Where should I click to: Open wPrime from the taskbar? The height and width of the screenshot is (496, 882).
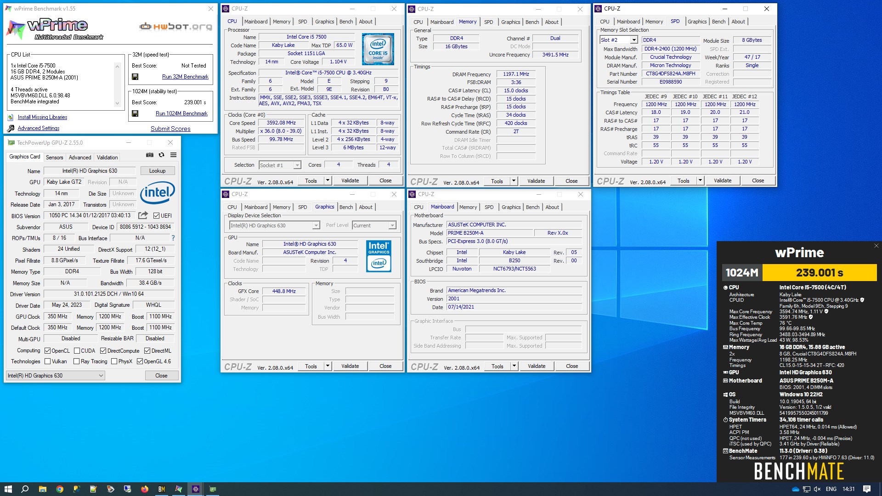179,489
